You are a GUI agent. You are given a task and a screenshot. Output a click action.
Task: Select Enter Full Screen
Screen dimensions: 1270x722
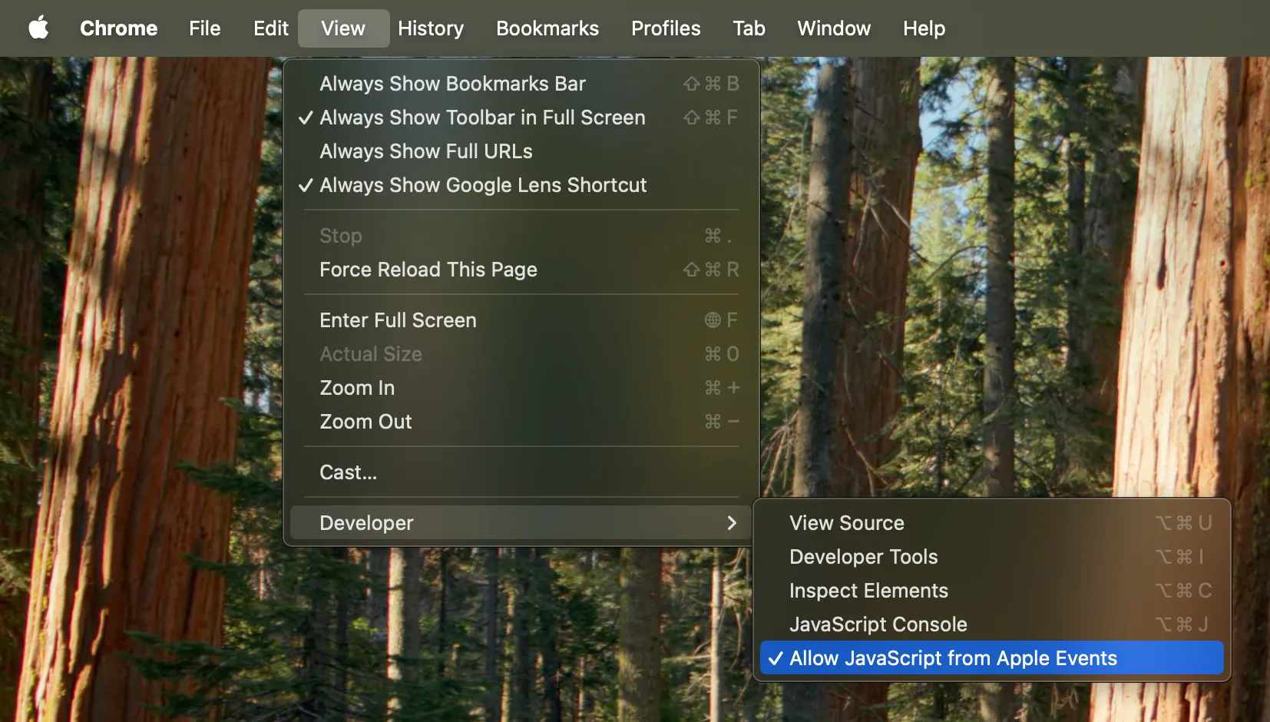pos(398,320)
